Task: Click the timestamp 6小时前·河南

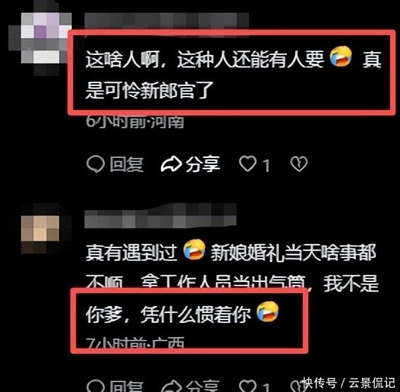Action: click(x=135, y=121)
